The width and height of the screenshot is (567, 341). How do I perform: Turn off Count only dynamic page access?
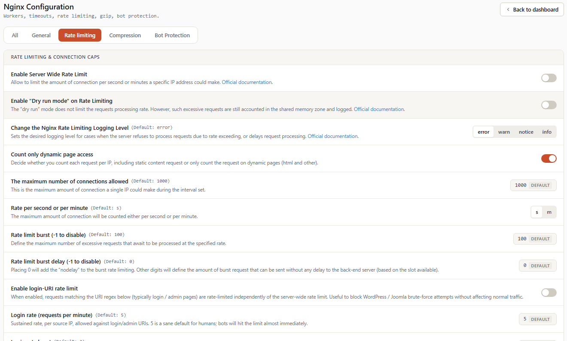tap(549, 159)
